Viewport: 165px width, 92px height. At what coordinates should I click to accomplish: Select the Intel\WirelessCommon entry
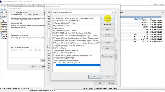coord(76,55)
